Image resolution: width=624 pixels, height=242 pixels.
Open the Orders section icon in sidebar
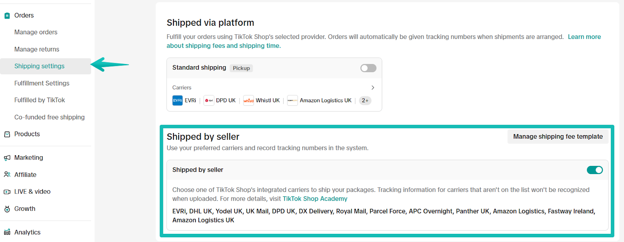pos(7,15)
